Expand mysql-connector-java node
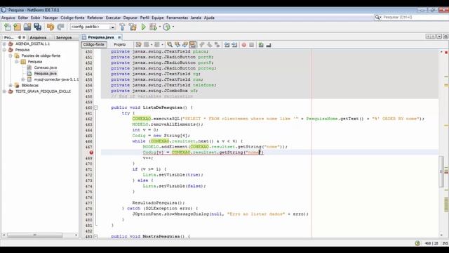 [x=23, y=79]
